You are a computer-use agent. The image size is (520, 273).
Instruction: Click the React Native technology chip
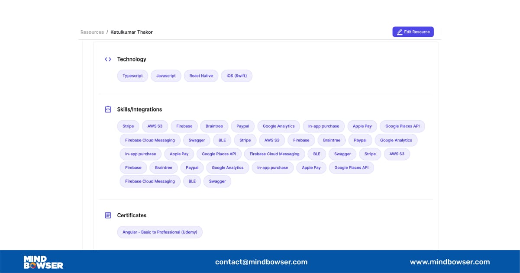point(201,76)
